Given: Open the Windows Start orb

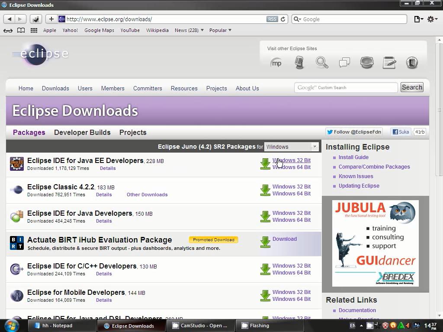Looking at the screenshot, I should click(11, 326).
